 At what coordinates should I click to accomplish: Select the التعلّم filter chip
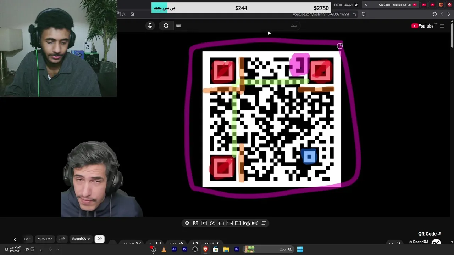point(62,239)
